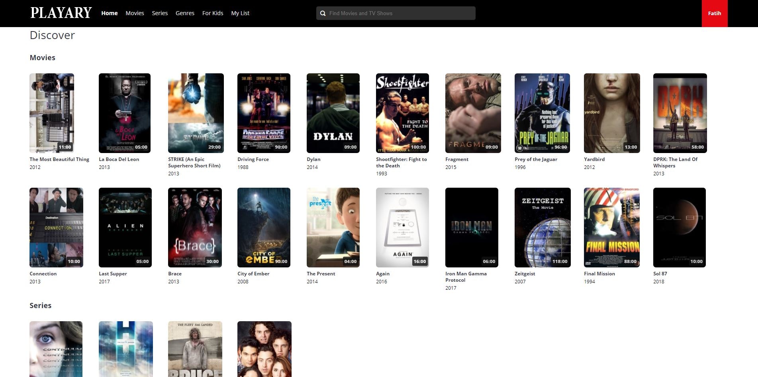The height and width of the screenshot is (377, 758).
Task: Open the movie City of Ember
Action: pos(264,228)
